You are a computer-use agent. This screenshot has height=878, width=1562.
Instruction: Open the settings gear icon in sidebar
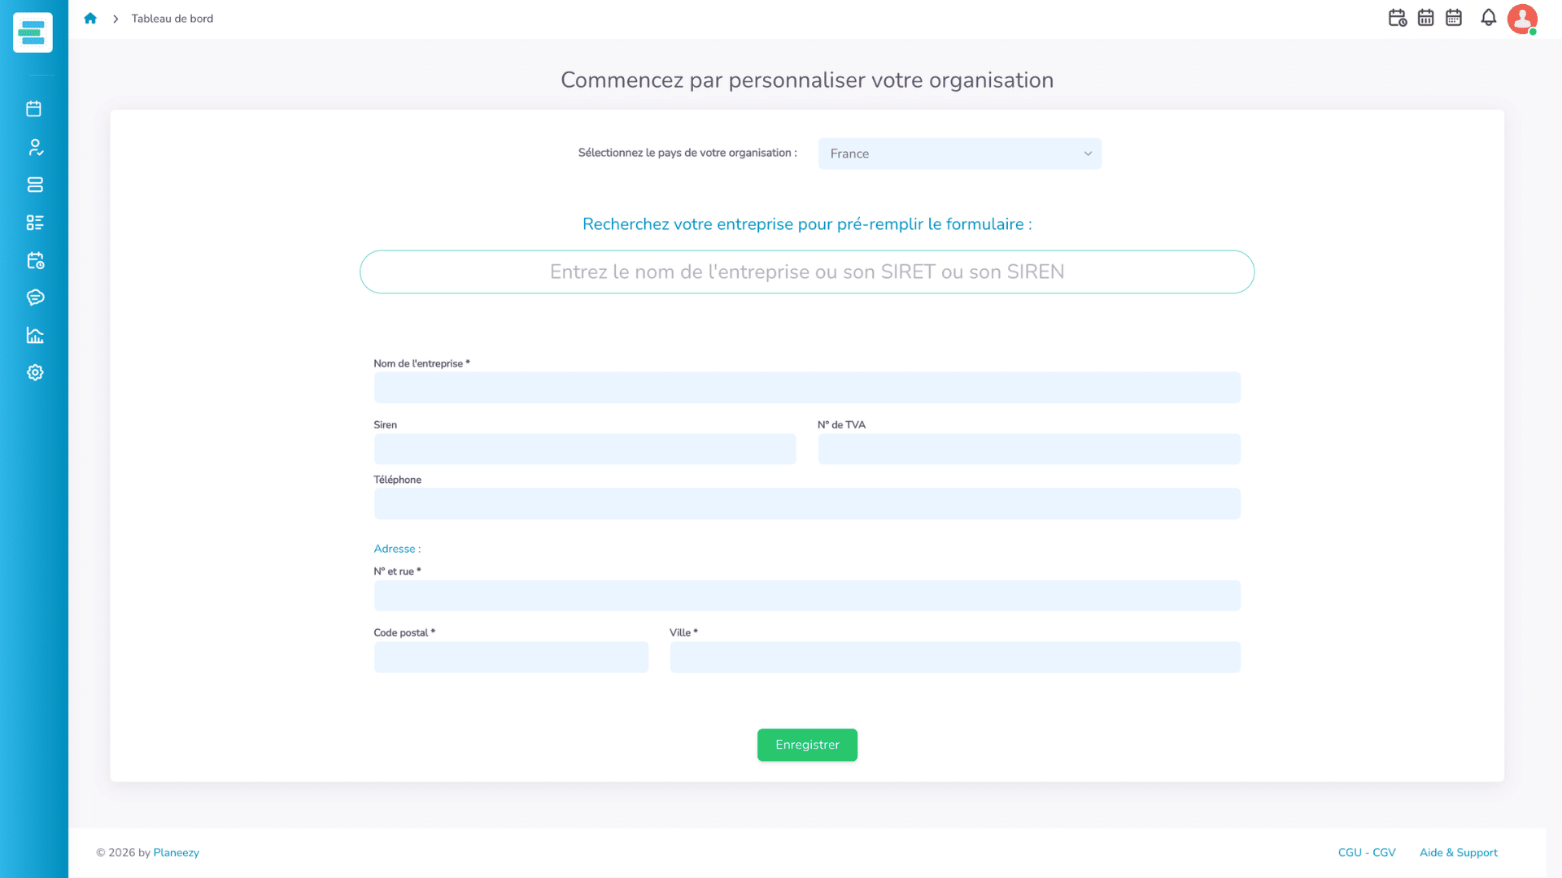(x=34, y=372)
